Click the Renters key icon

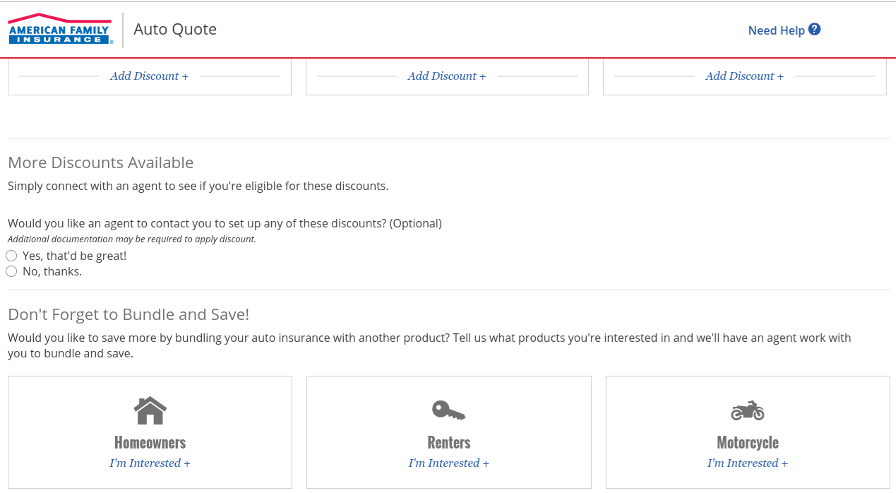pos(448,410)
